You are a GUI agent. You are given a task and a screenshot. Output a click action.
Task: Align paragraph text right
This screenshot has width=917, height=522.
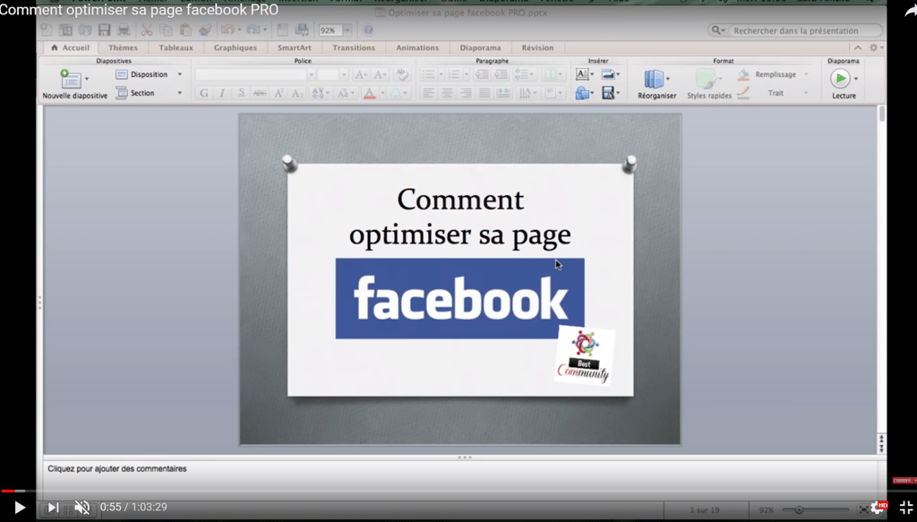click(466, 93)
